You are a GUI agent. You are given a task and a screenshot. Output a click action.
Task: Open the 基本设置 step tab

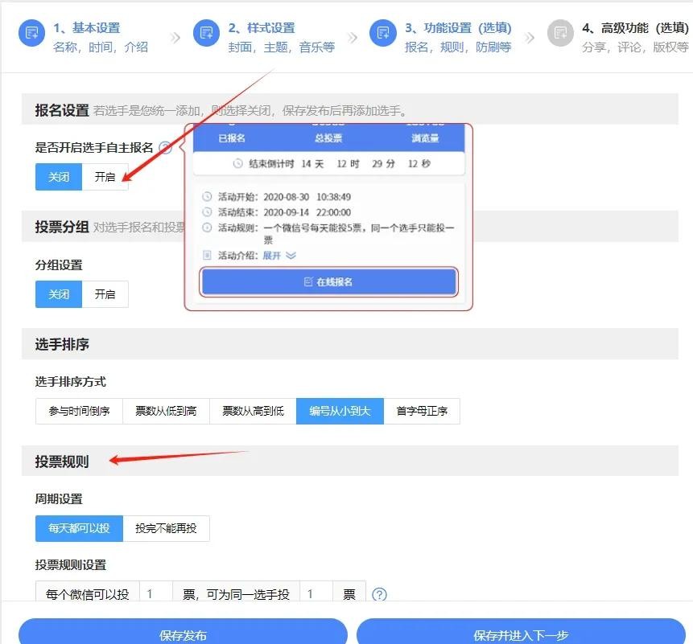(x=87, y=28)
